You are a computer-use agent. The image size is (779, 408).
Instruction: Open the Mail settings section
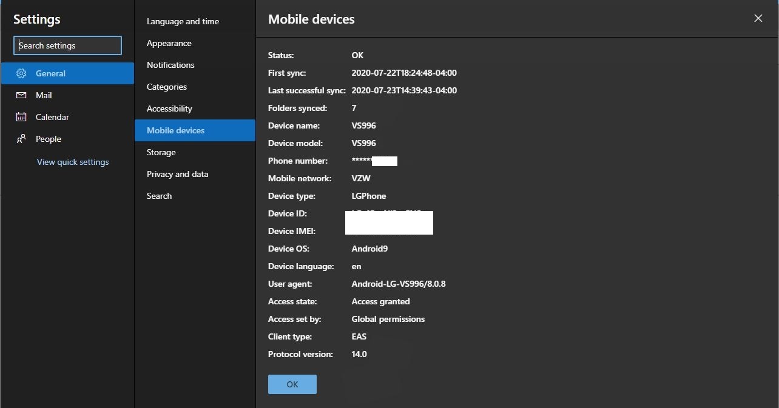point(67,95)
